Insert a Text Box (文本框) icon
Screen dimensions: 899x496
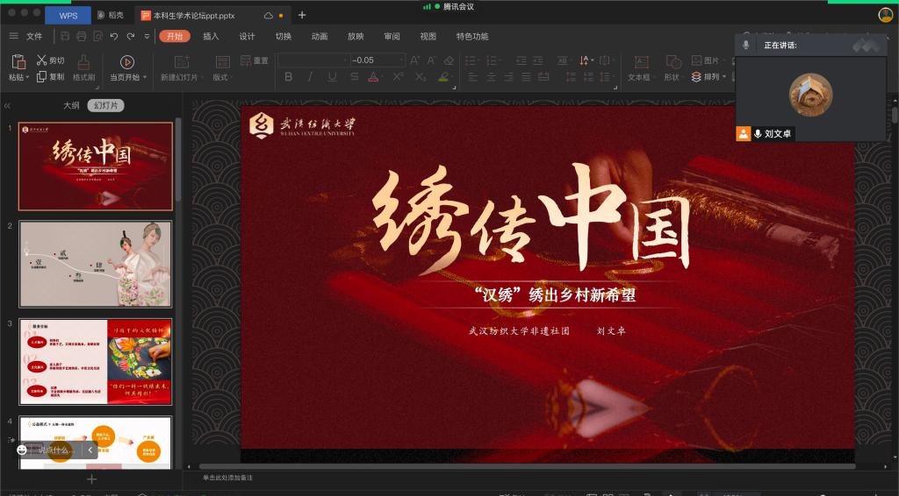point(640,61)
